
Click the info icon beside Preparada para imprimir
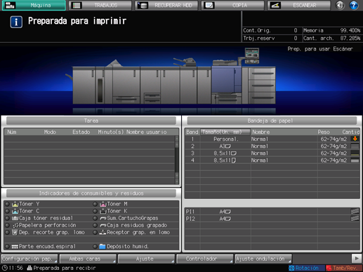[x=16, y=22]
